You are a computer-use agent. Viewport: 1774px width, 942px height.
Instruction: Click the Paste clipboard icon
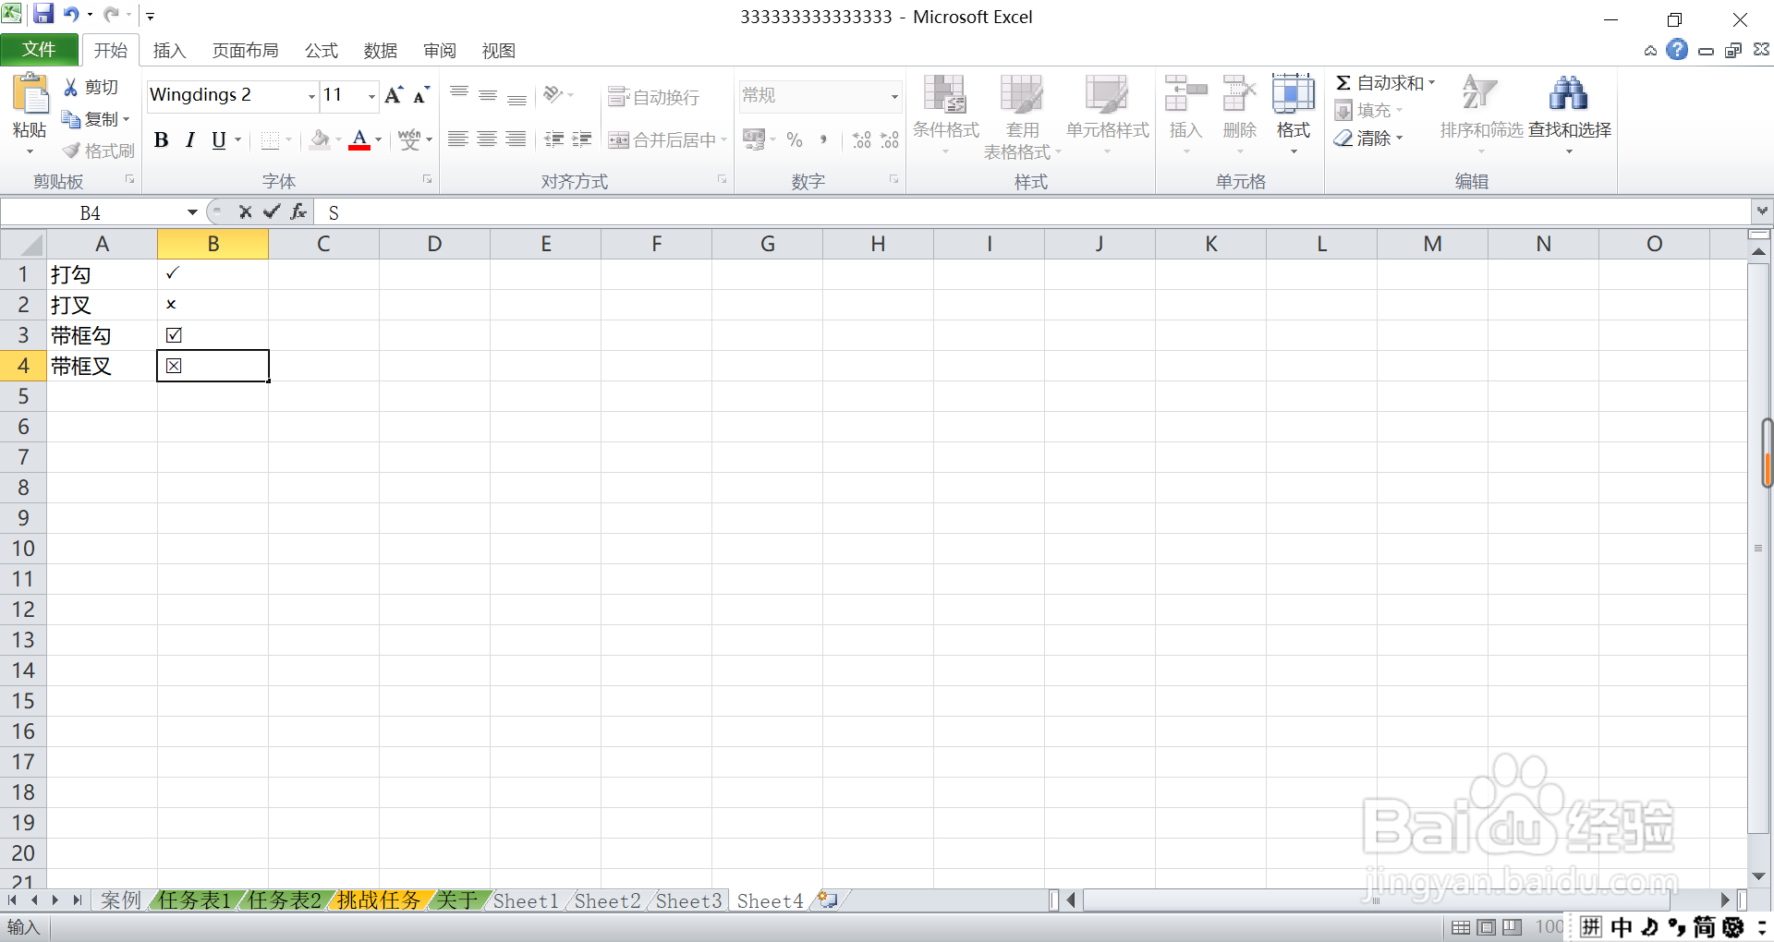(x=30, y=95)
